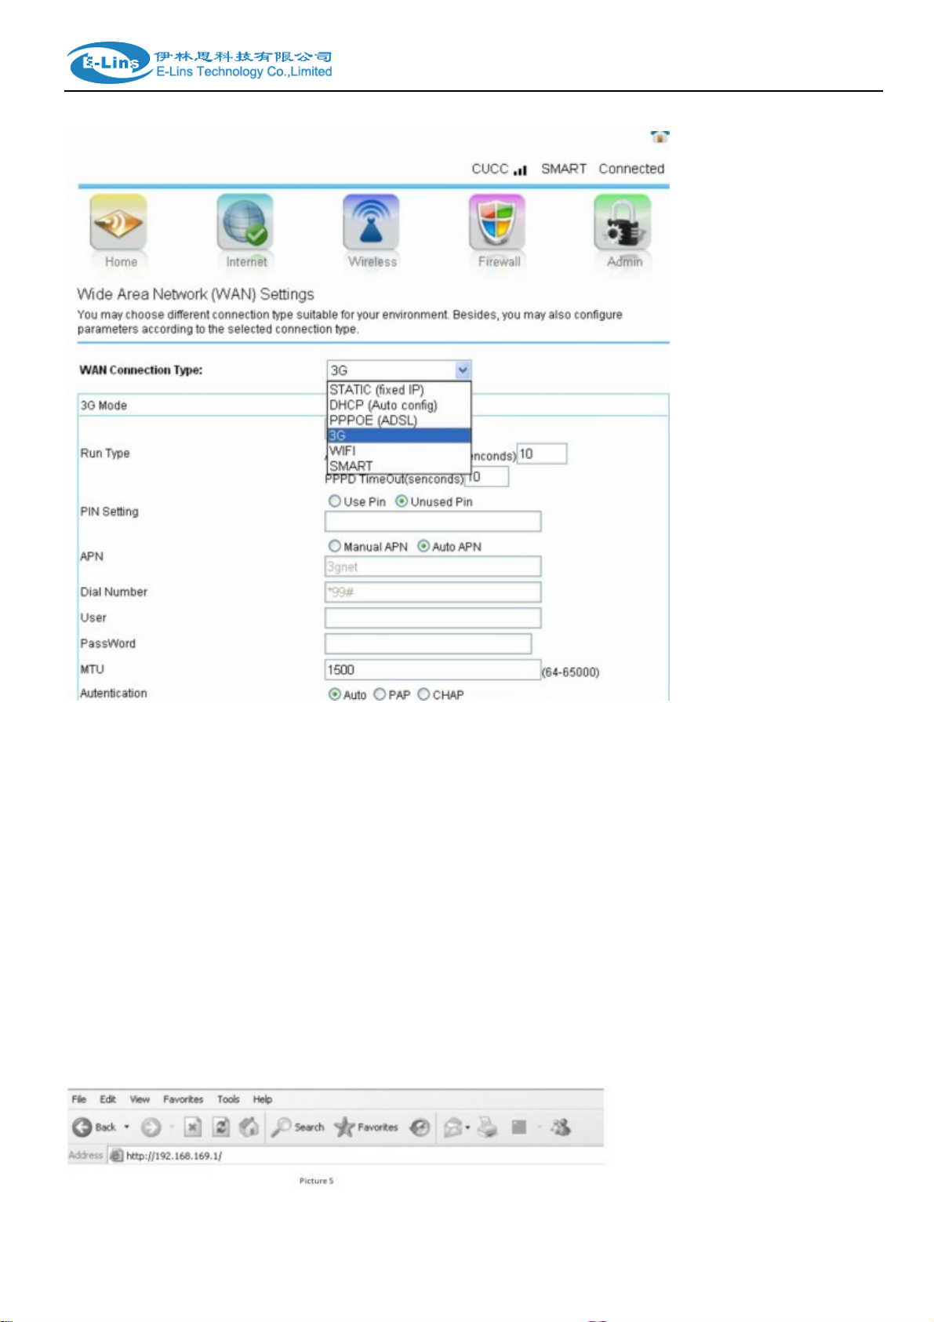Open the Tools menu in browser

[x=228, y=1099]
